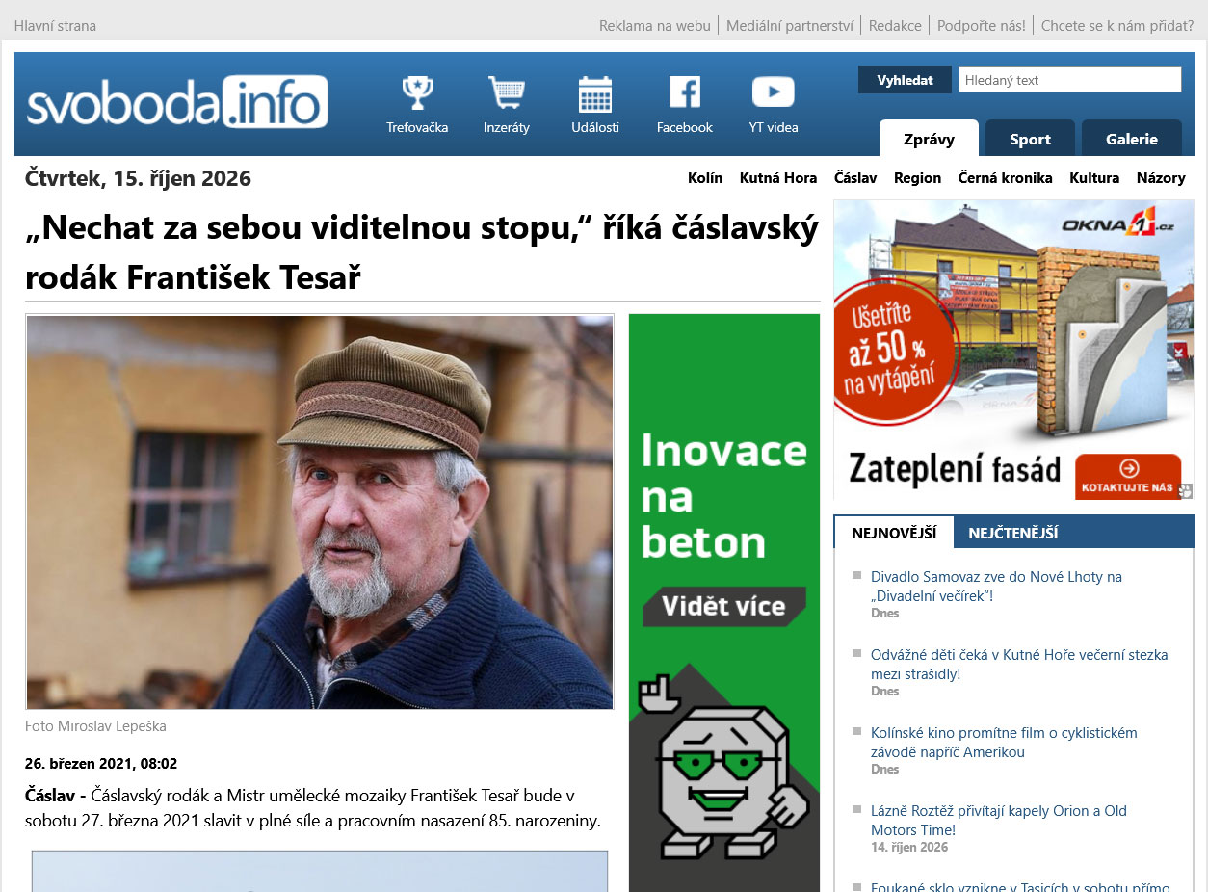Switch to the Sport tab
The image size is (1208, 892).
[x=1030, y=139]
